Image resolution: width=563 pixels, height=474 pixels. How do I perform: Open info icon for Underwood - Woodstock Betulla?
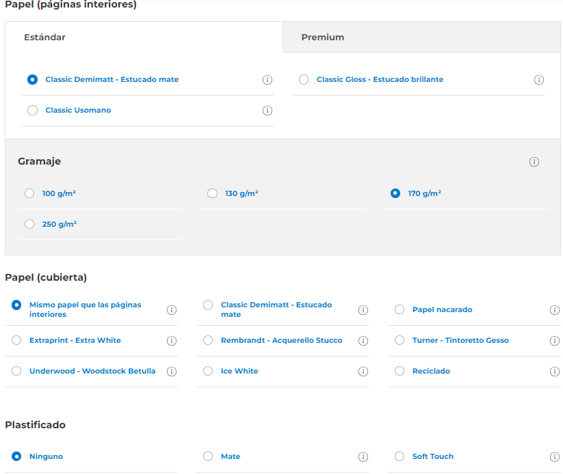coord(172,372)
